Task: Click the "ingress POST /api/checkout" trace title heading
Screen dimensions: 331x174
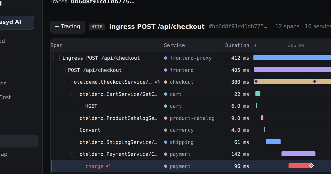Action: [157, 27]
